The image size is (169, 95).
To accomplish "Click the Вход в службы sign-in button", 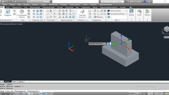I will pos(135,2).
